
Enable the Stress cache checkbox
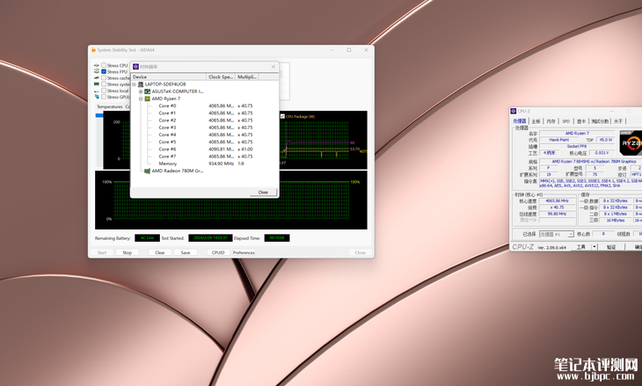104,77
